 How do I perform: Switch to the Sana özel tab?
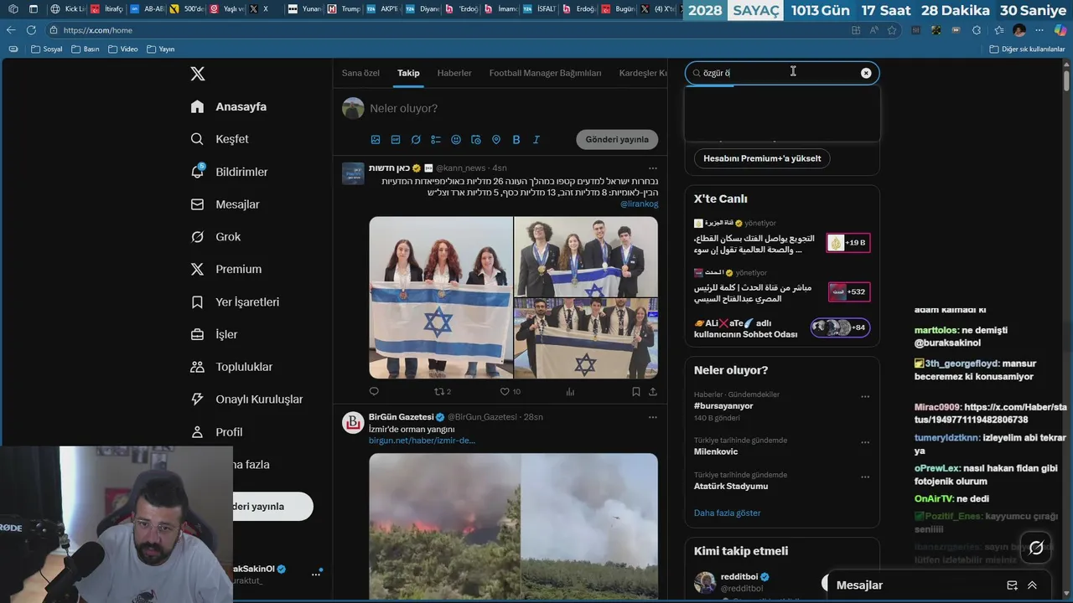point(360,73)
